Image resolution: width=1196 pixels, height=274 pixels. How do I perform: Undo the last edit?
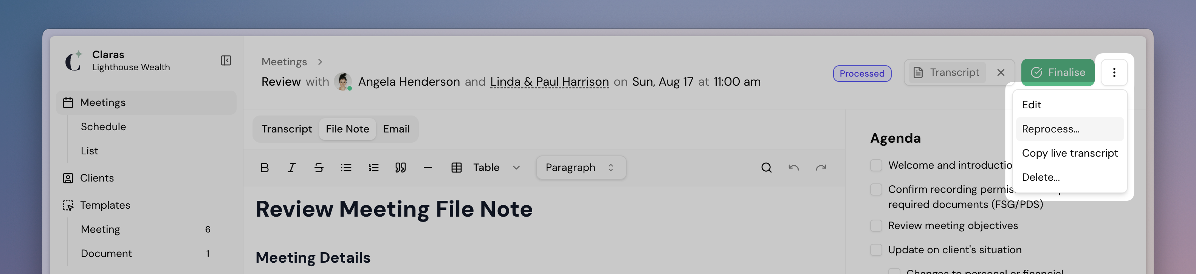[793, 167]
